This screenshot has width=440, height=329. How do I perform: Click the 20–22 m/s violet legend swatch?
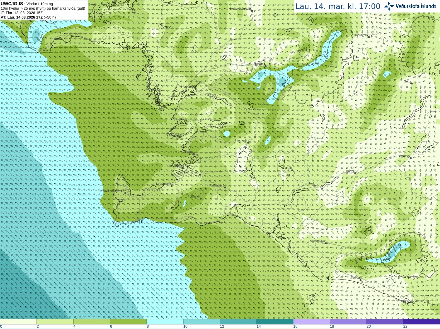385,322
